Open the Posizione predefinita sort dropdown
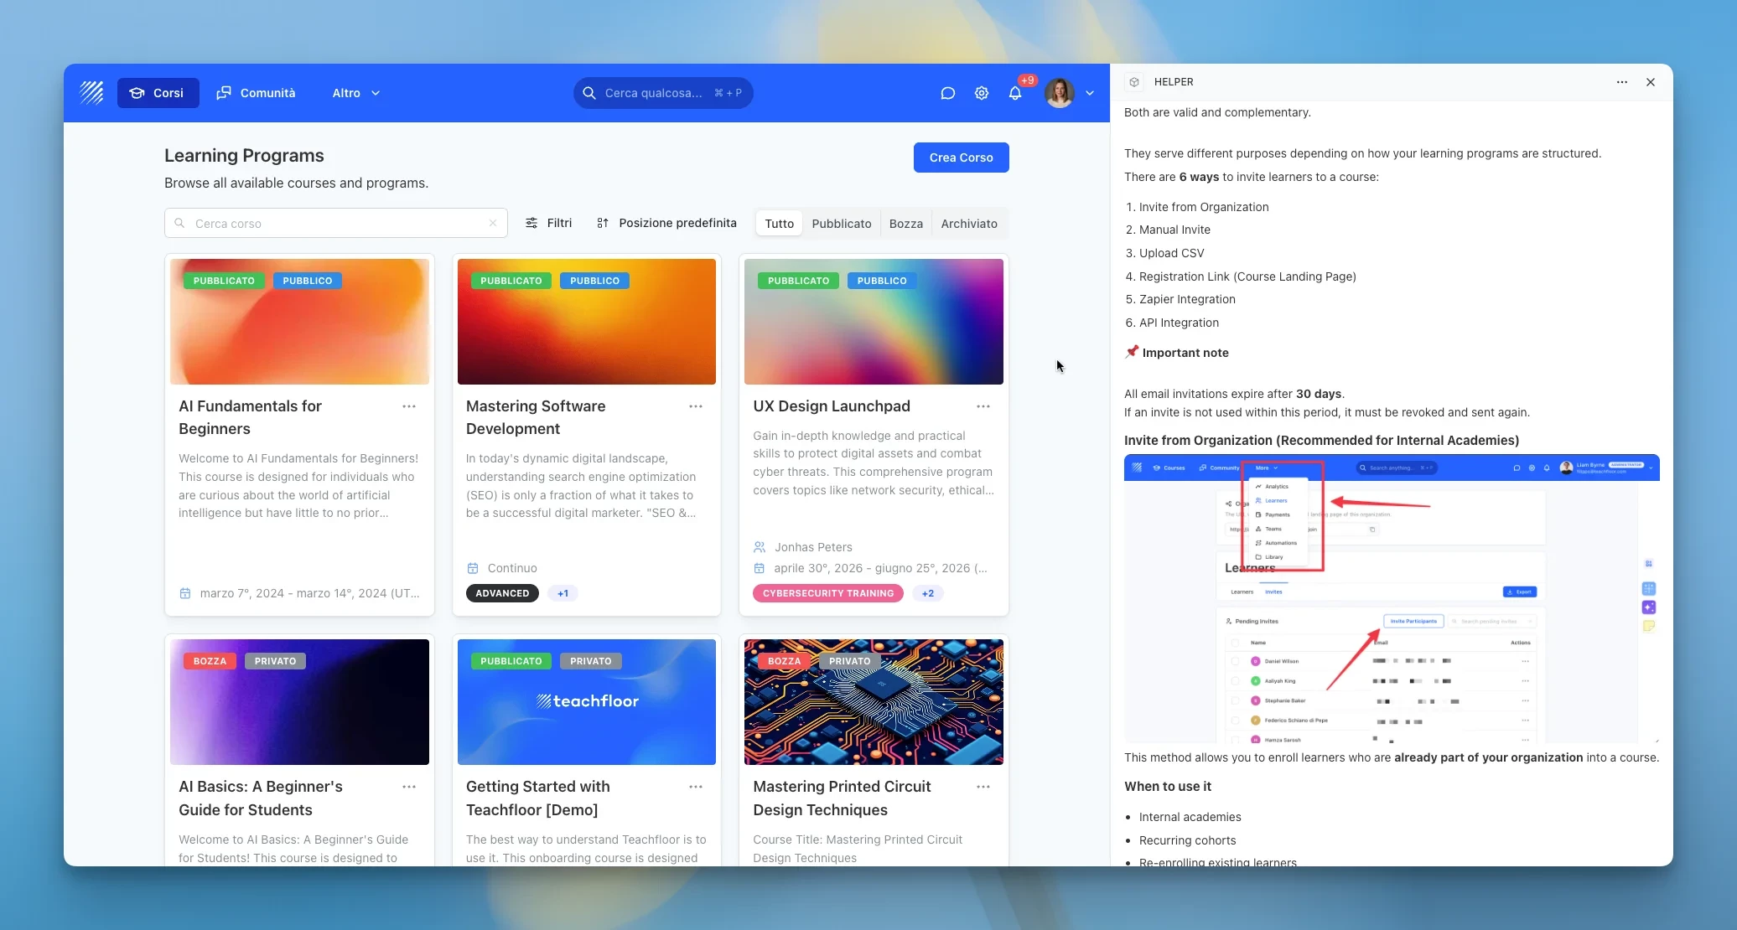Screen dimensions: 1737x930 pyautogui.click(x=666, y=223)
